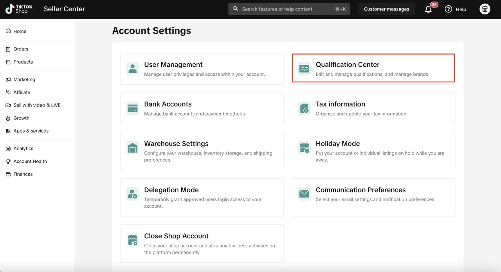Open Help from the top bar
This screenshot has height=272, width=501.
(x=456, y=9)
